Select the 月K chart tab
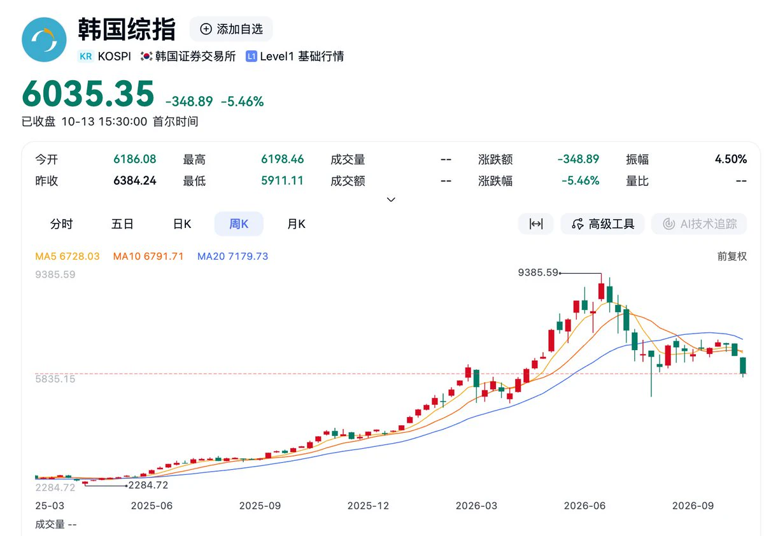This screenshot has width=764, height=536. point(296,224)
